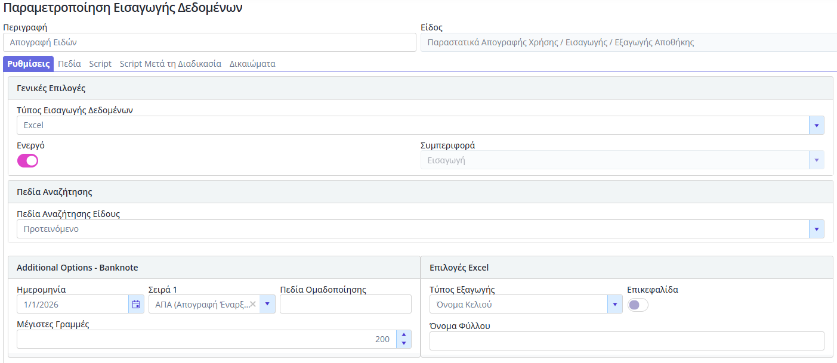This screenshot has height=363, width=837.
Task: Click the Πεδία Ομαδοποίησης input box
Action: 345,305
